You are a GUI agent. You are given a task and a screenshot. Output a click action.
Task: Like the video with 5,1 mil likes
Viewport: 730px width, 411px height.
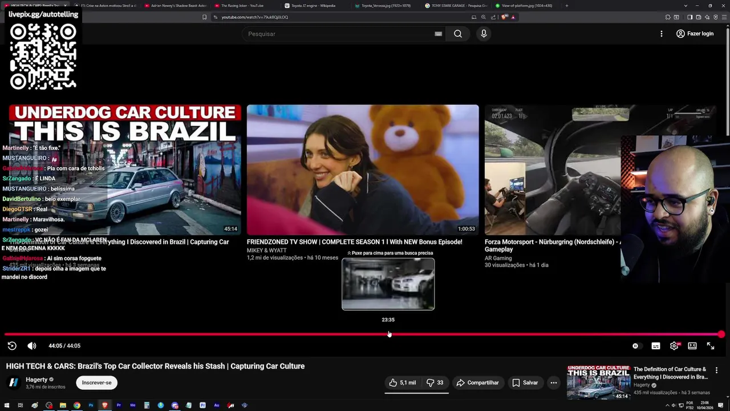[x=403, y=383]
